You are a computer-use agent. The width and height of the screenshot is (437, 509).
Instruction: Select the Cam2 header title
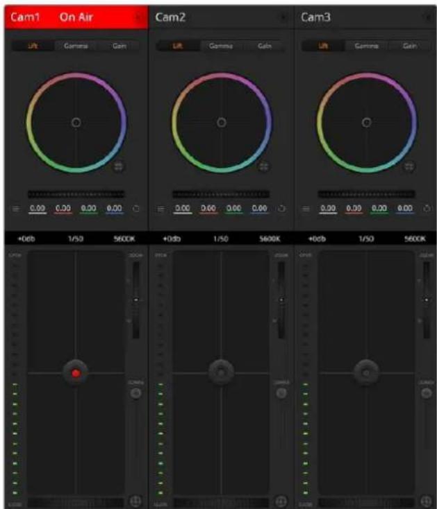[170, 17]
